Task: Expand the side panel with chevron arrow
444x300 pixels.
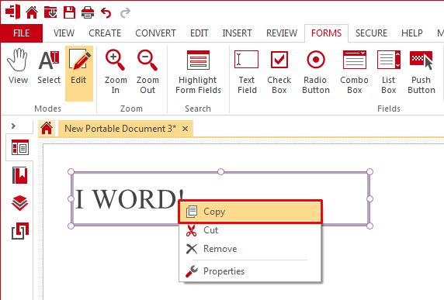Action: [13, 126]
